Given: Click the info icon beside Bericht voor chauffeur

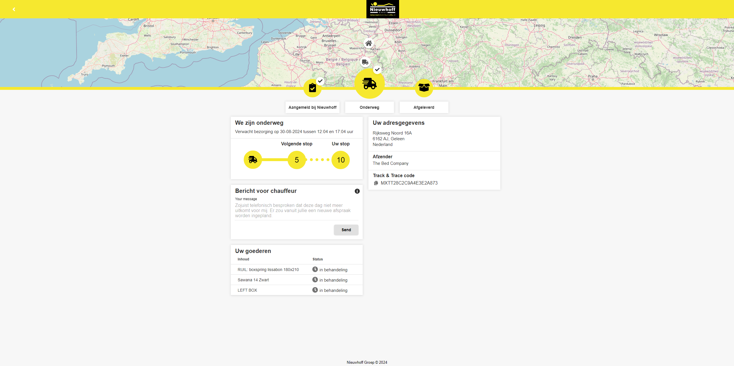Looking at the screenshot, I should 357,191.
